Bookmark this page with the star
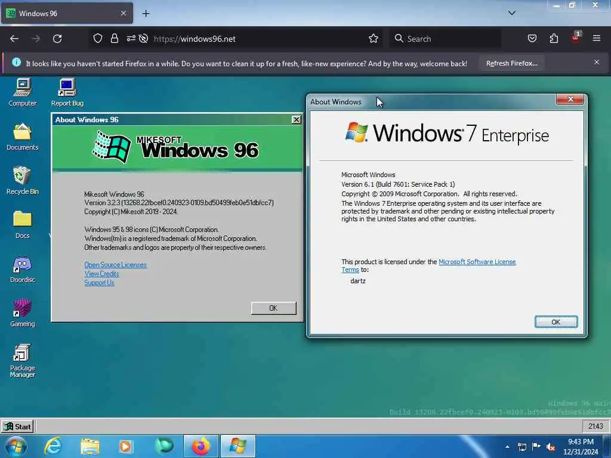This screenshot has width=611, height=458. click(374, 39)
